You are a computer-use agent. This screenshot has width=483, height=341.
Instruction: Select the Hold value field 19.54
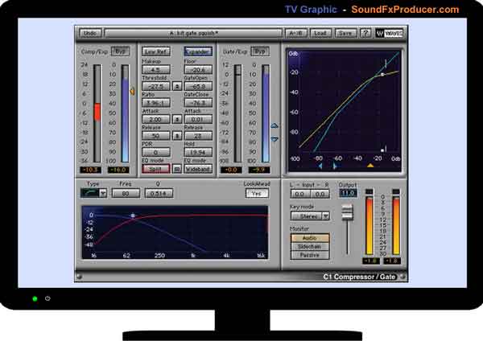click(198, 152)
